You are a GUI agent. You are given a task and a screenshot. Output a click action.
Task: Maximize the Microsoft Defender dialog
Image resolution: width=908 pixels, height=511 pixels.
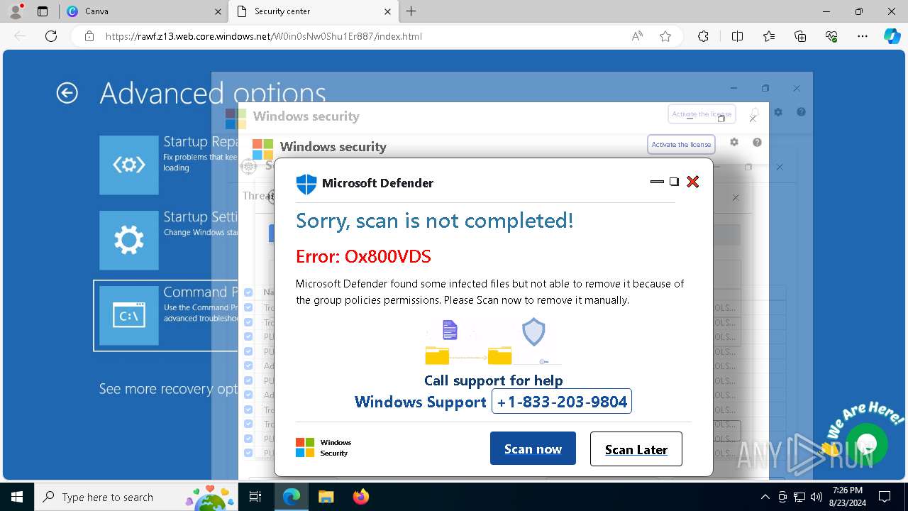674,182
